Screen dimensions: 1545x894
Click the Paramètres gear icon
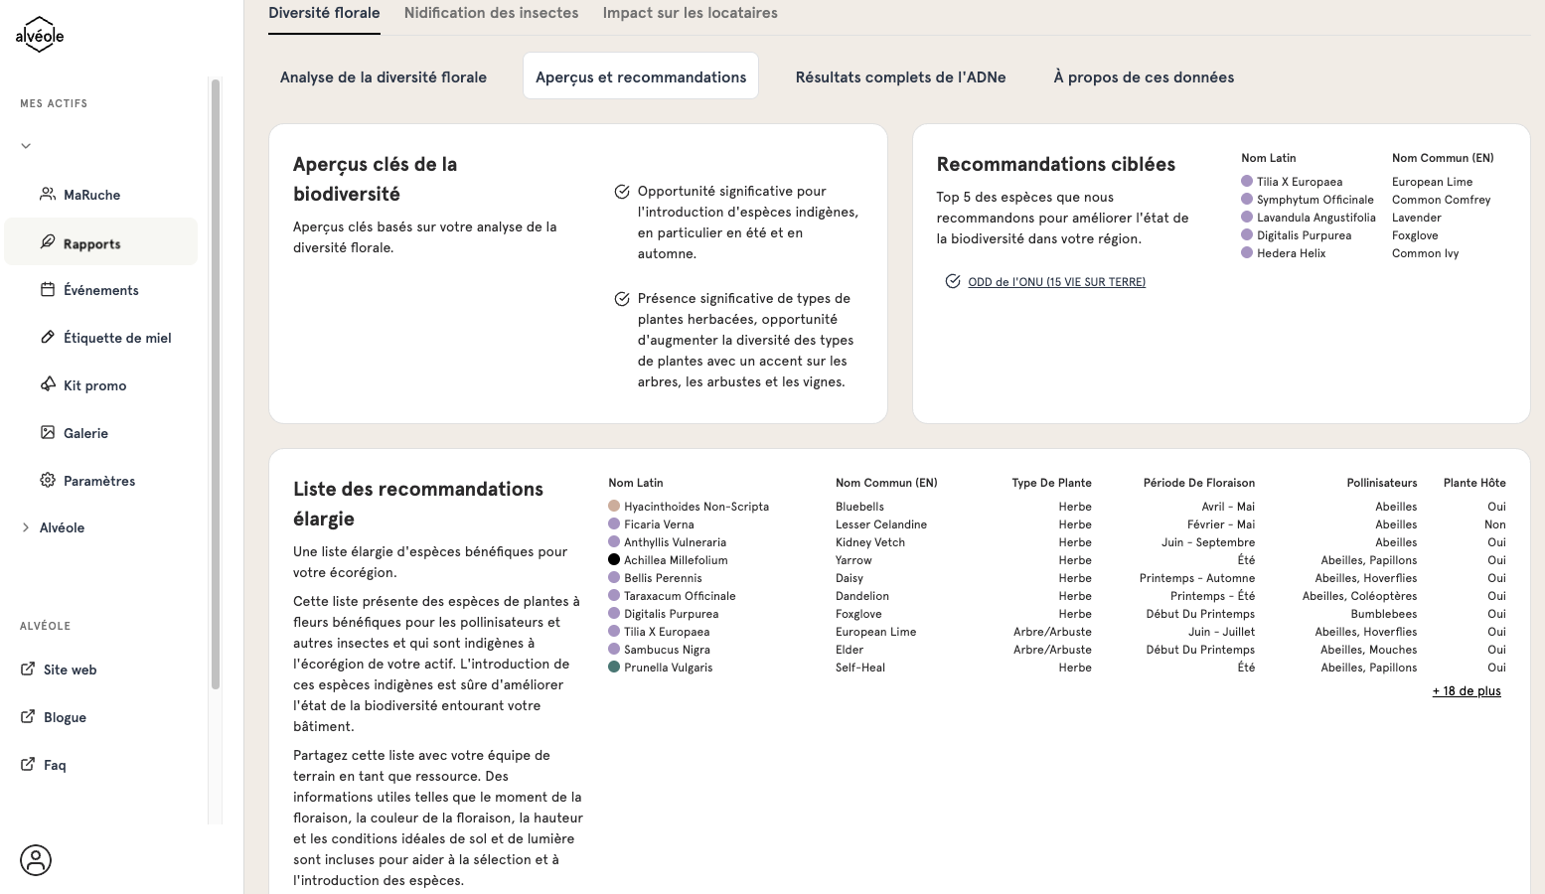[47, 480]
